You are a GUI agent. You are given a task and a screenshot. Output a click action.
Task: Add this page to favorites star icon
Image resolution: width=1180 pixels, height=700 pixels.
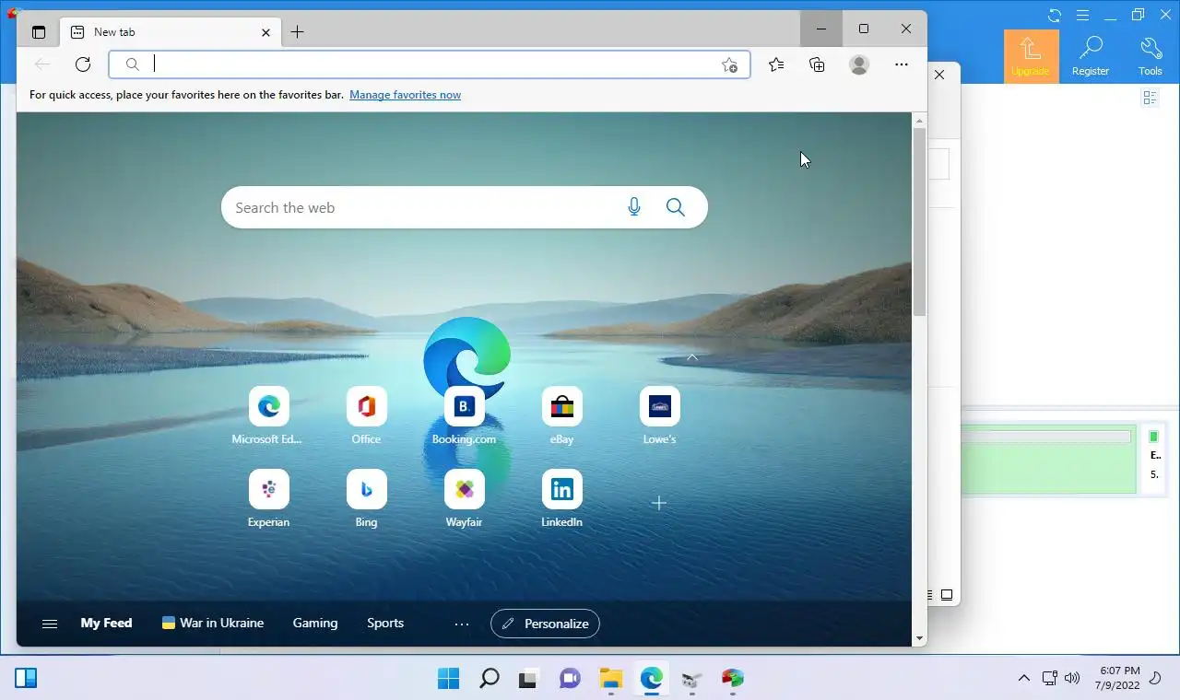[x=729, y=64]
